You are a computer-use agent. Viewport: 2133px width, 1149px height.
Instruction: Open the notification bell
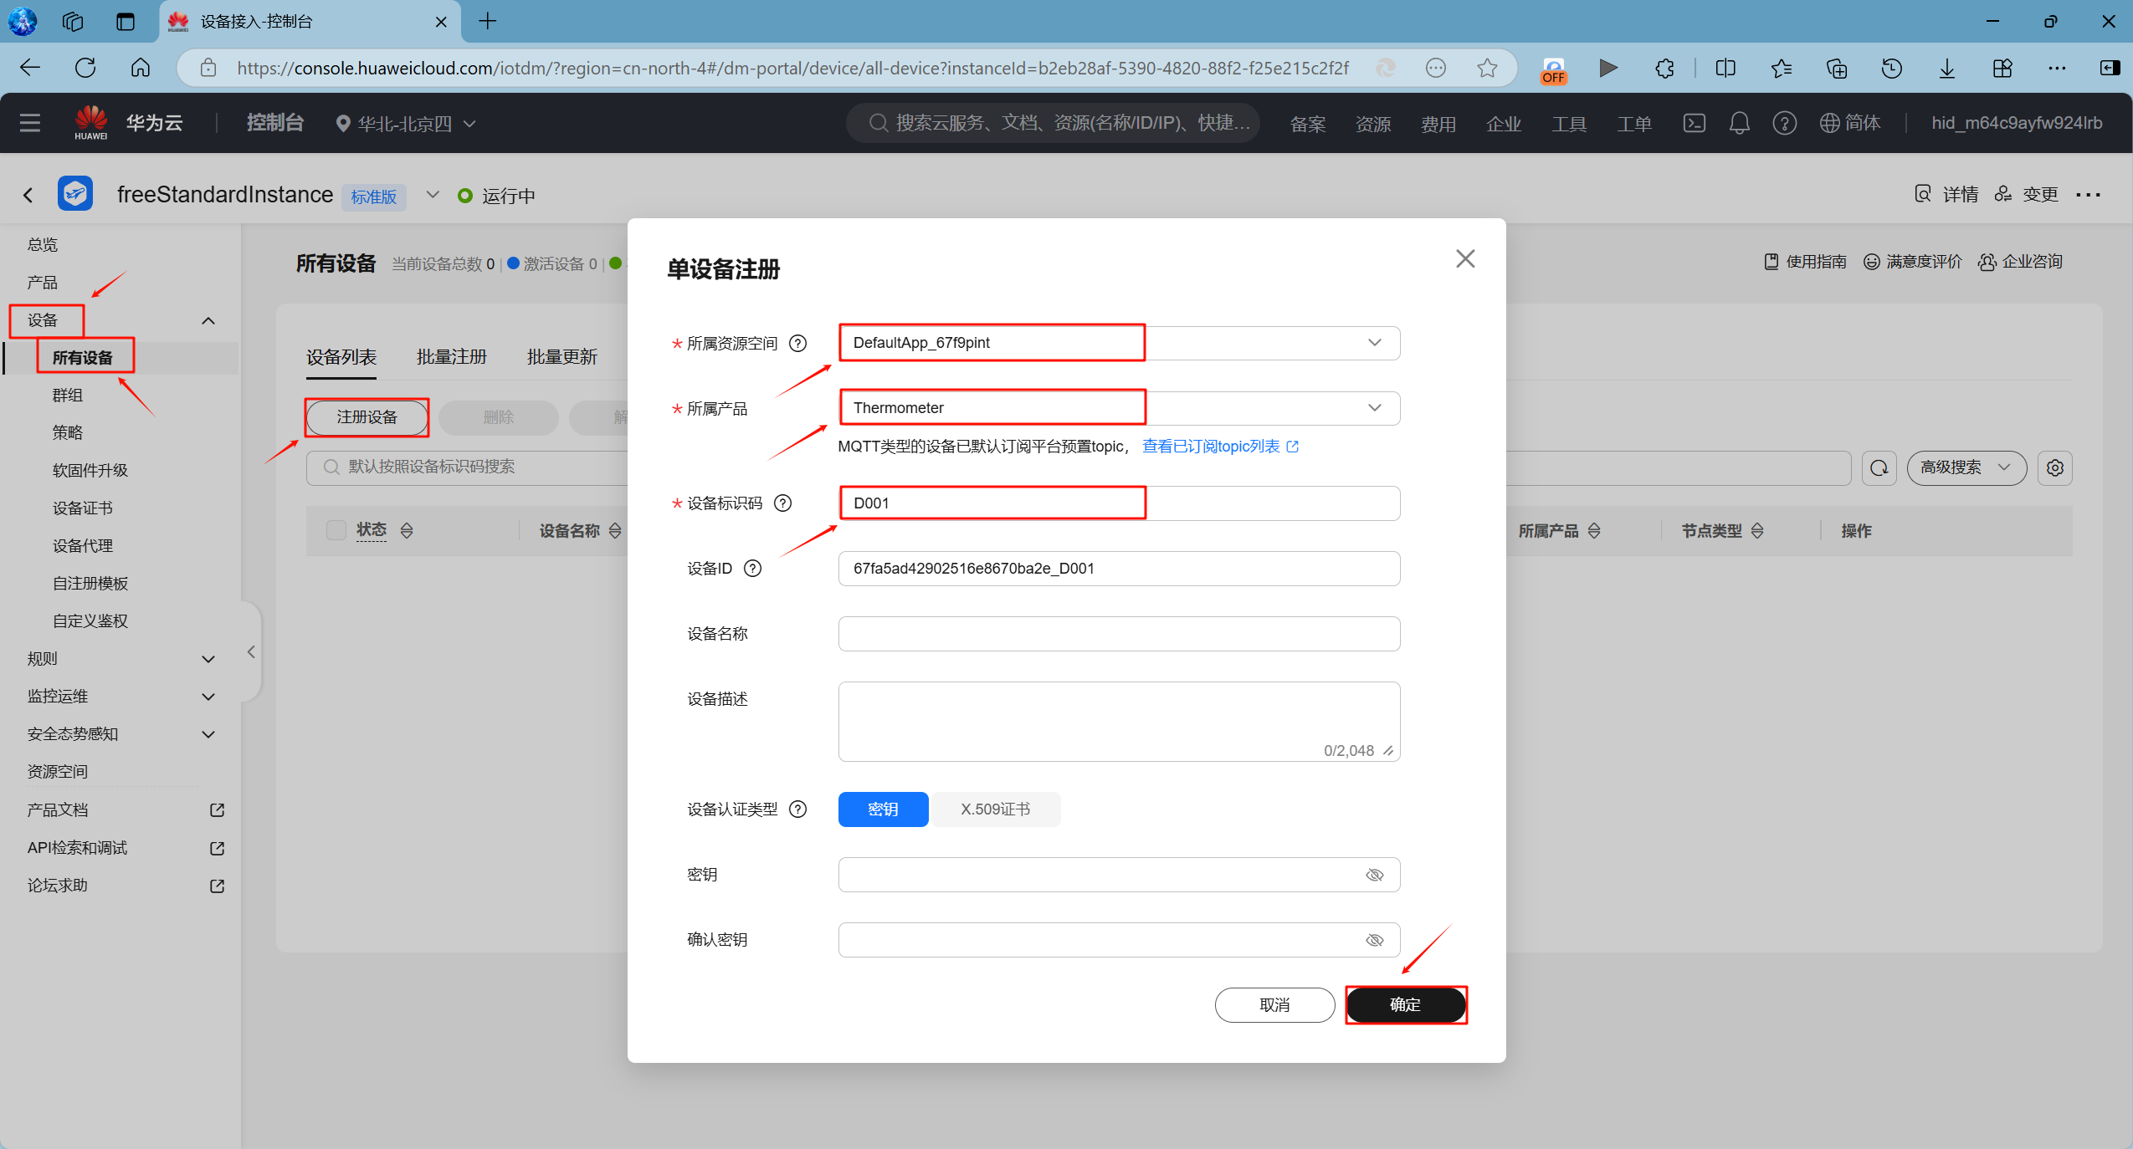coord(1739,123)
